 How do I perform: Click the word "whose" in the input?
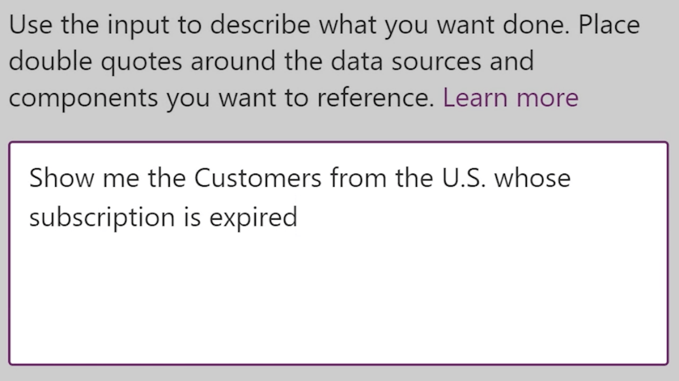(x=532, y=178)
